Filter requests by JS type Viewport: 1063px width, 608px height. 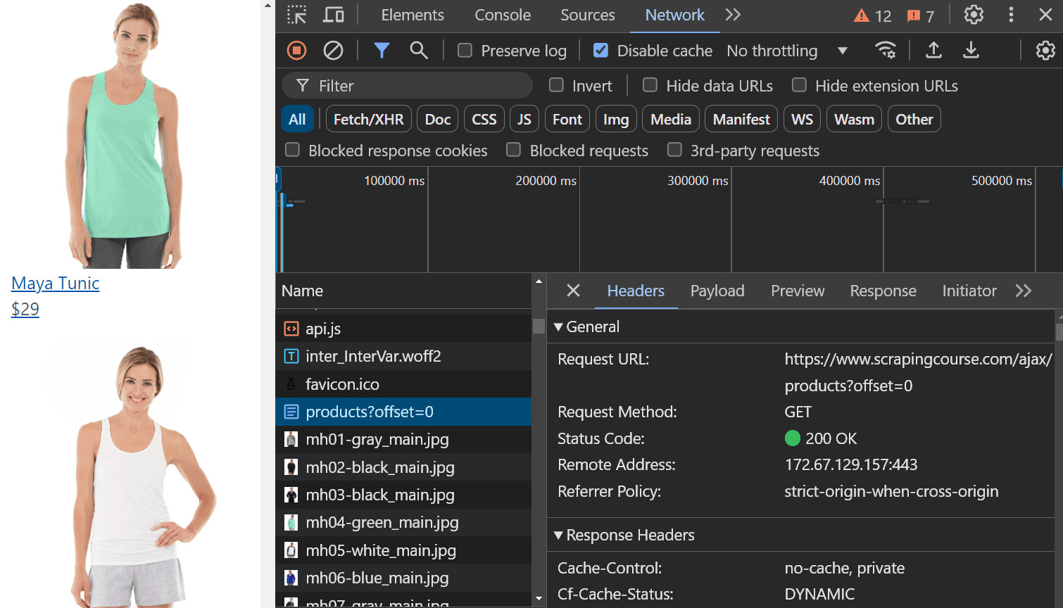(x=524, y=119)
